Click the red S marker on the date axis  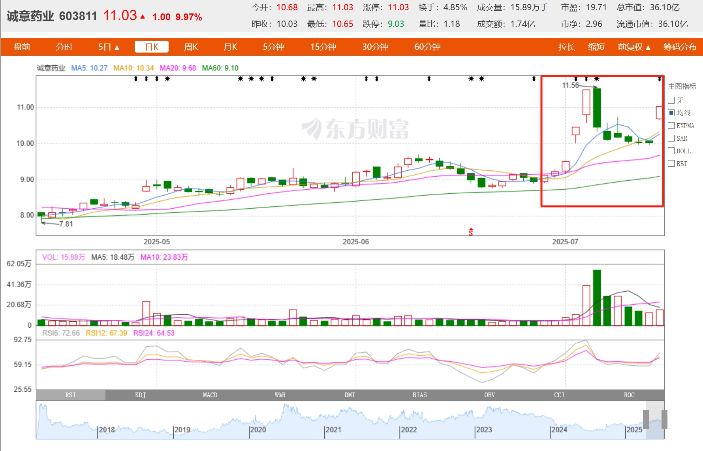[471, 232]
